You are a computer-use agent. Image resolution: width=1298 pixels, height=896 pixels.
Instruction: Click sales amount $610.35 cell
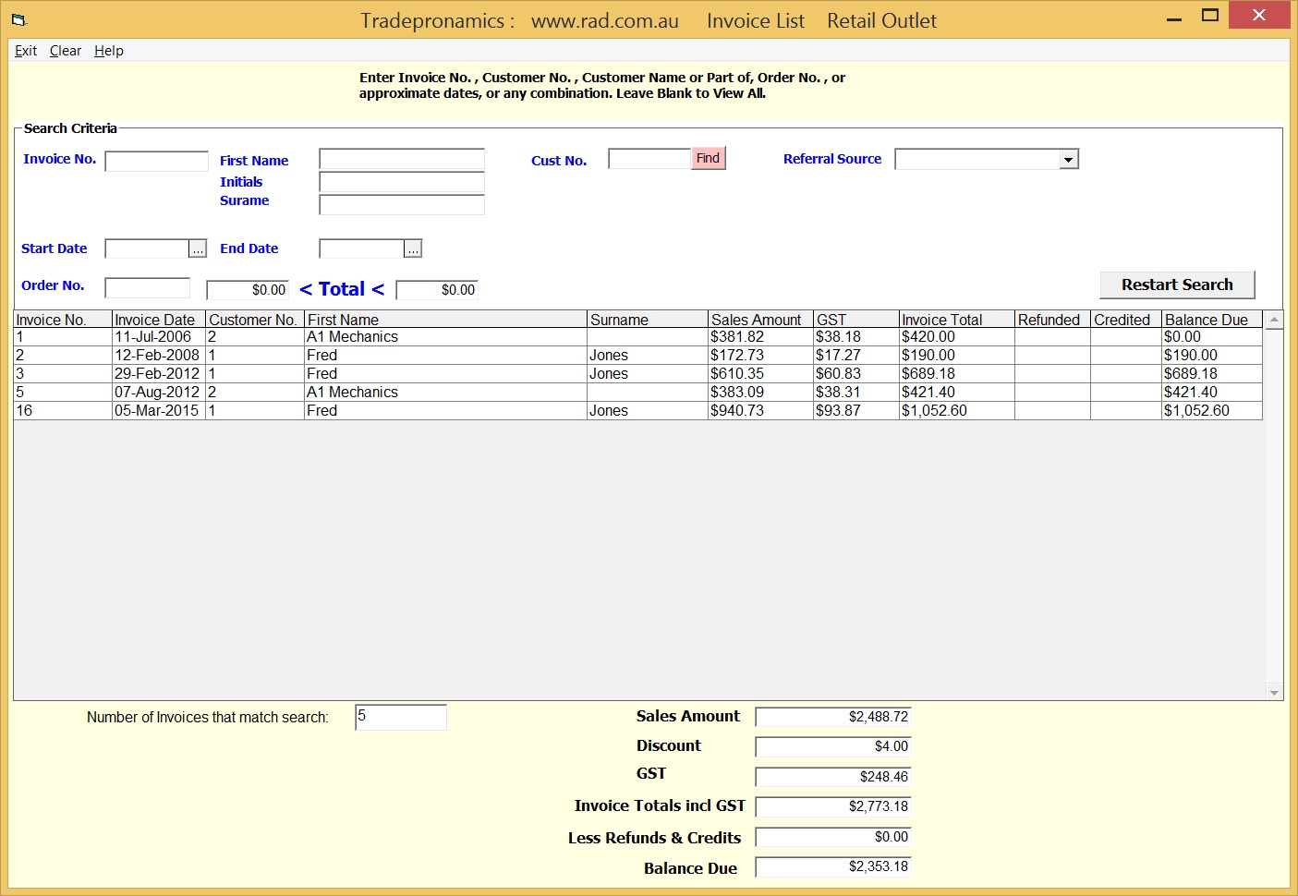[x=761, y=374]
